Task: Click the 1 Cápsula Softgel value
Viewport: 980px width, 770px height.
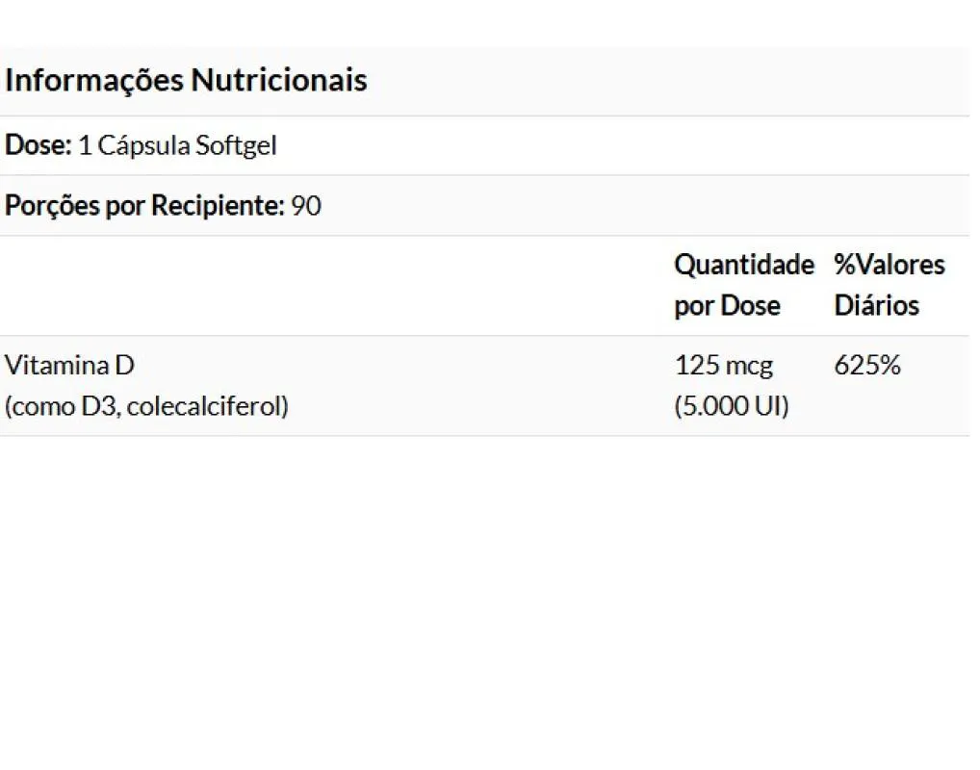Action: [x=177, y=146]
